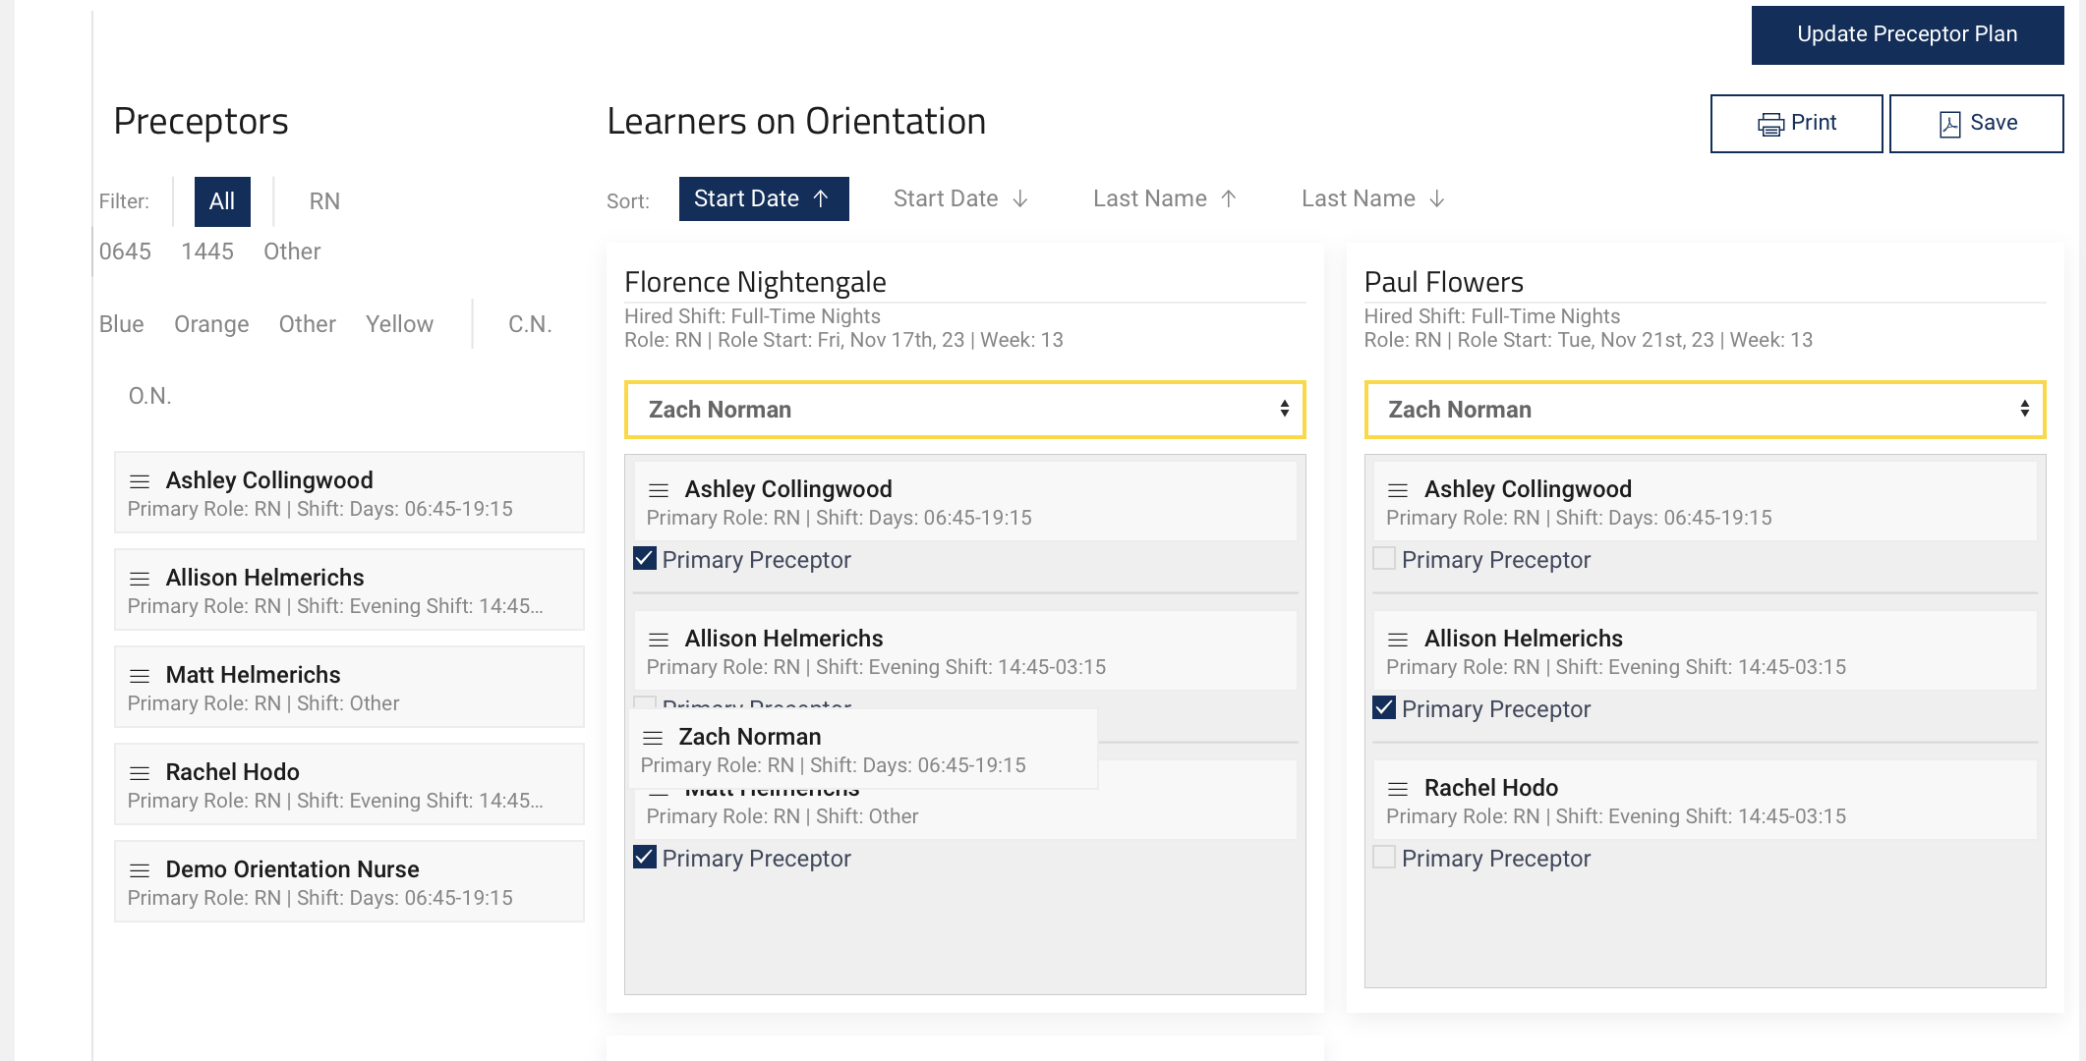
Task: Filter preceptors by 0645 shift
Action: coord(125,252)
